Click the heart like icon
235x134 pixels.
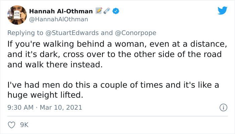coord(11,125)
